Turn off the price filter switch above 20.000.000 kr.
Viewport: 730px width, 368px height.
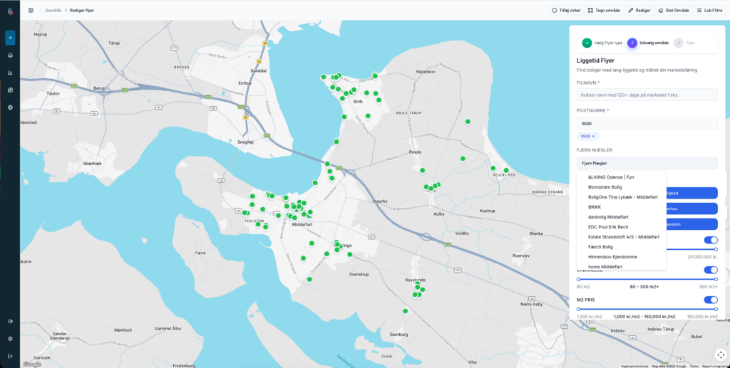coord(710,241)
